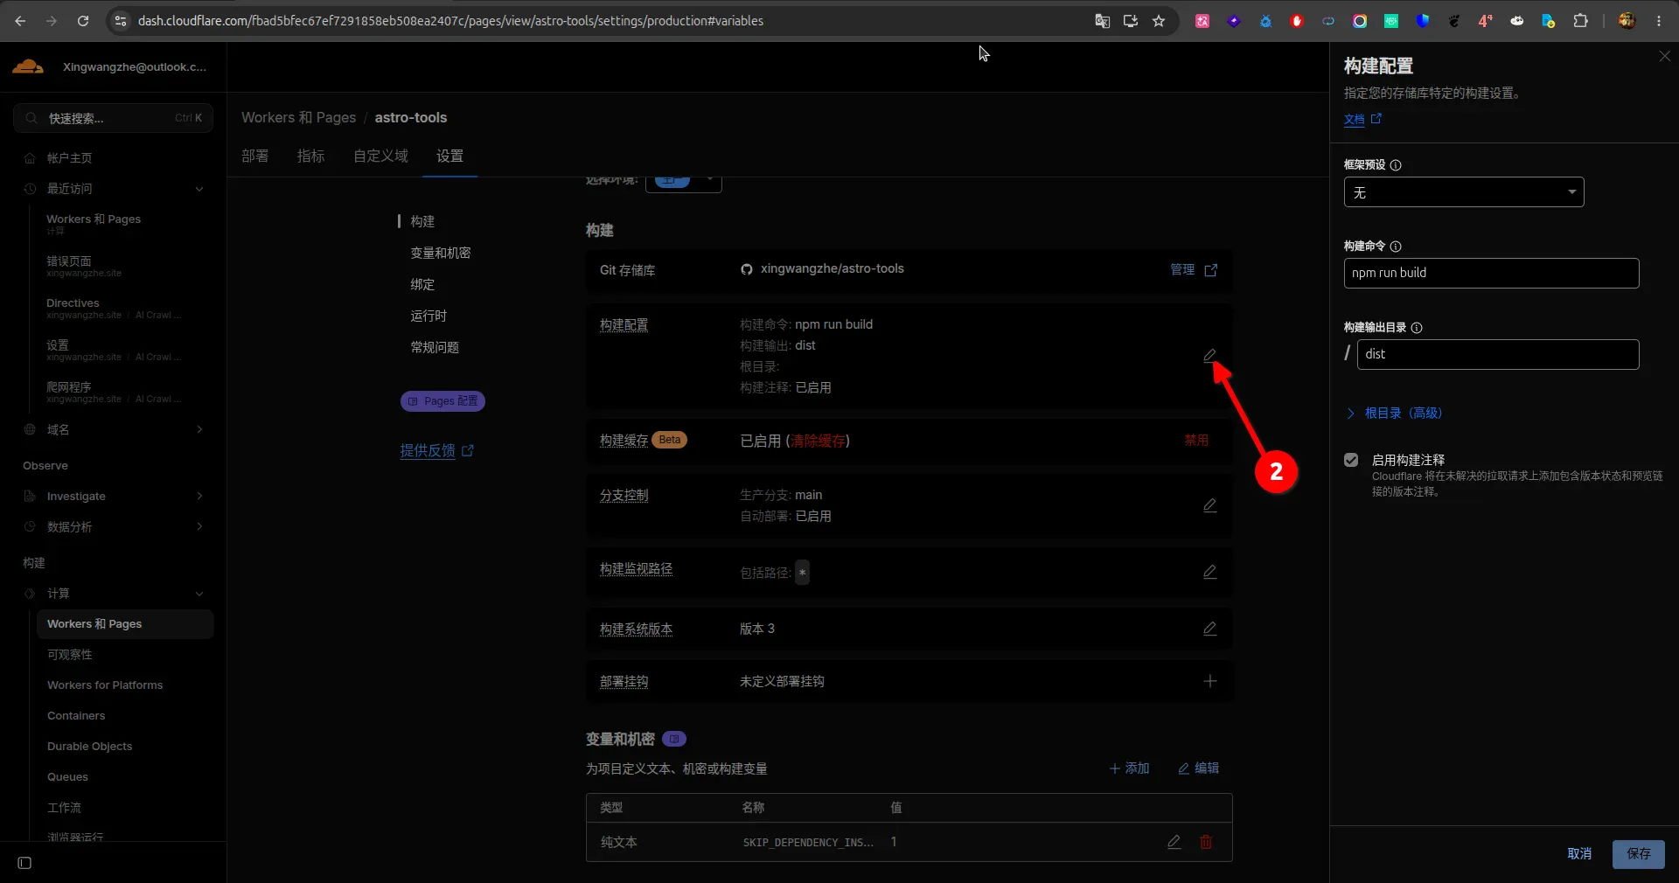This screenshot has height=883, width=1679.
Task: Jump to 运行时 settings section
Action: pyautogui.click(x=428, y=316)
